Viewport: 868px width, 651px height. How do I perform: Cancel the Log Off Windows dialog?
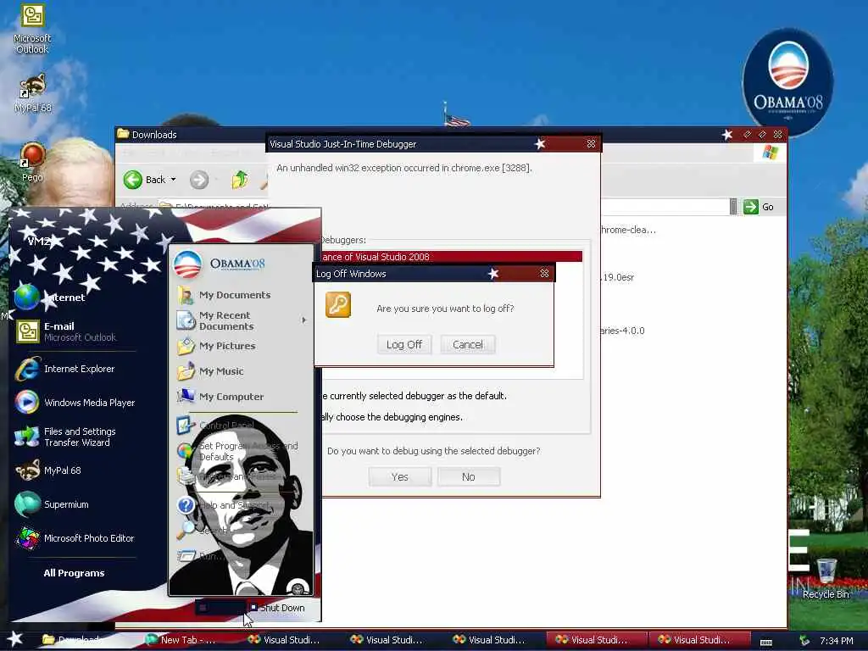tap(468, 344)
